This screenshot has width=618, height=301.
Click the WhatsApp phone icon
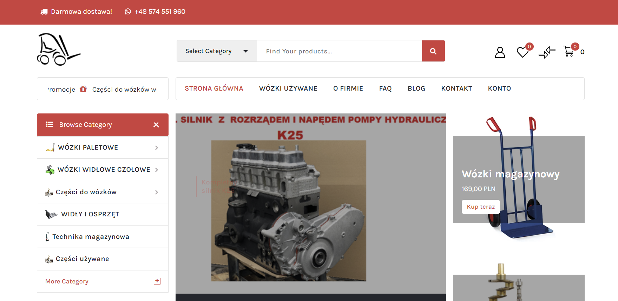[128, 12]
